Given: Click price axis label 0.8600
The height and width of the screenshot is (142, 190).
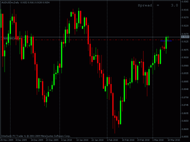Looking at the screenshot, I should point(185,129).
